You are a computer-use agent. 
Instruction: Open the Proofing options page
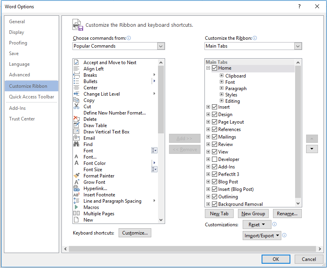pyautogui.click(x=19, y=43)
